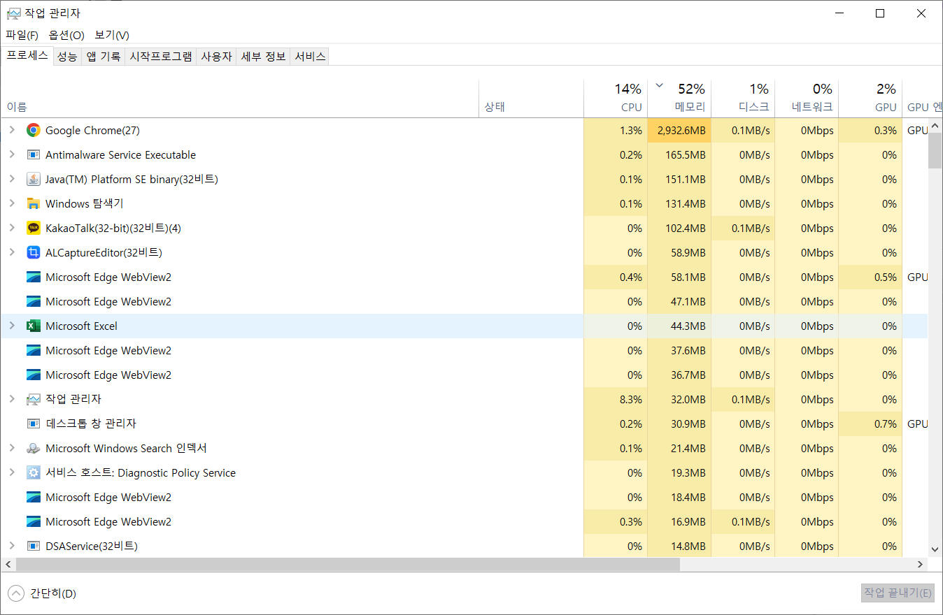Expand the ALCaptureEditor process group
Screen dimensions: 943x615
tap(12, 252)
